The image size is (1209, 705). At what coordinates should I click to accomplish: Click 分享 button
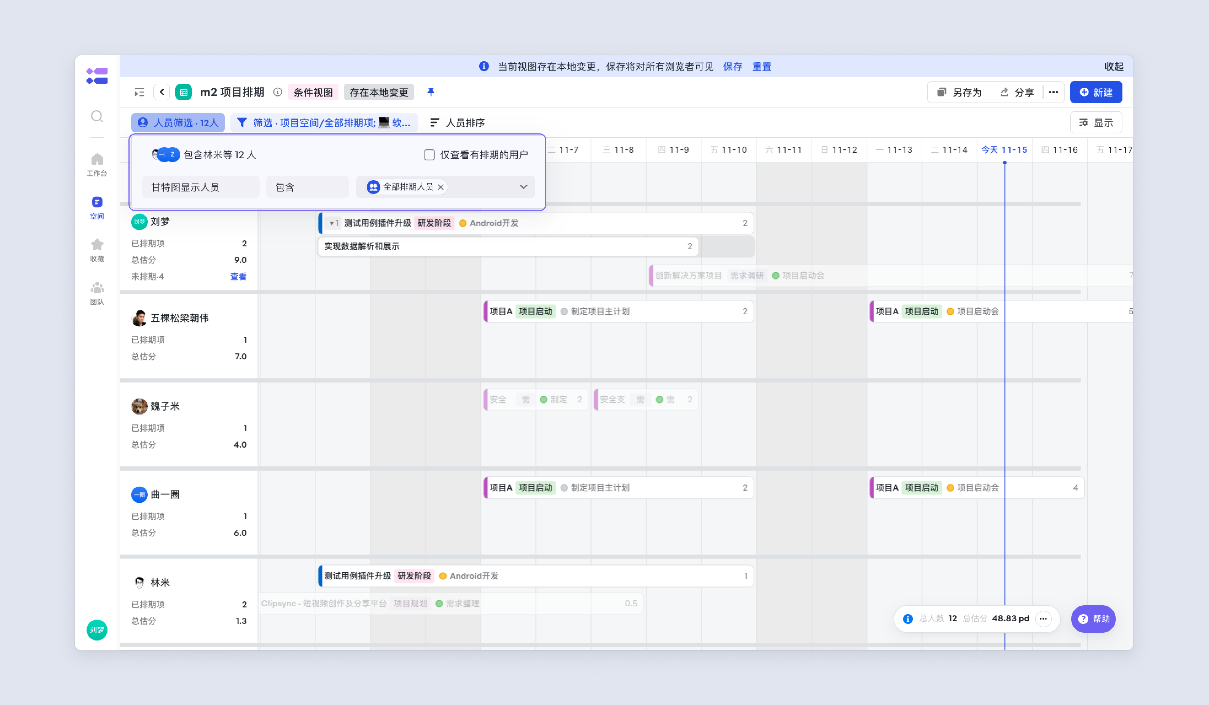[1017, 92]
